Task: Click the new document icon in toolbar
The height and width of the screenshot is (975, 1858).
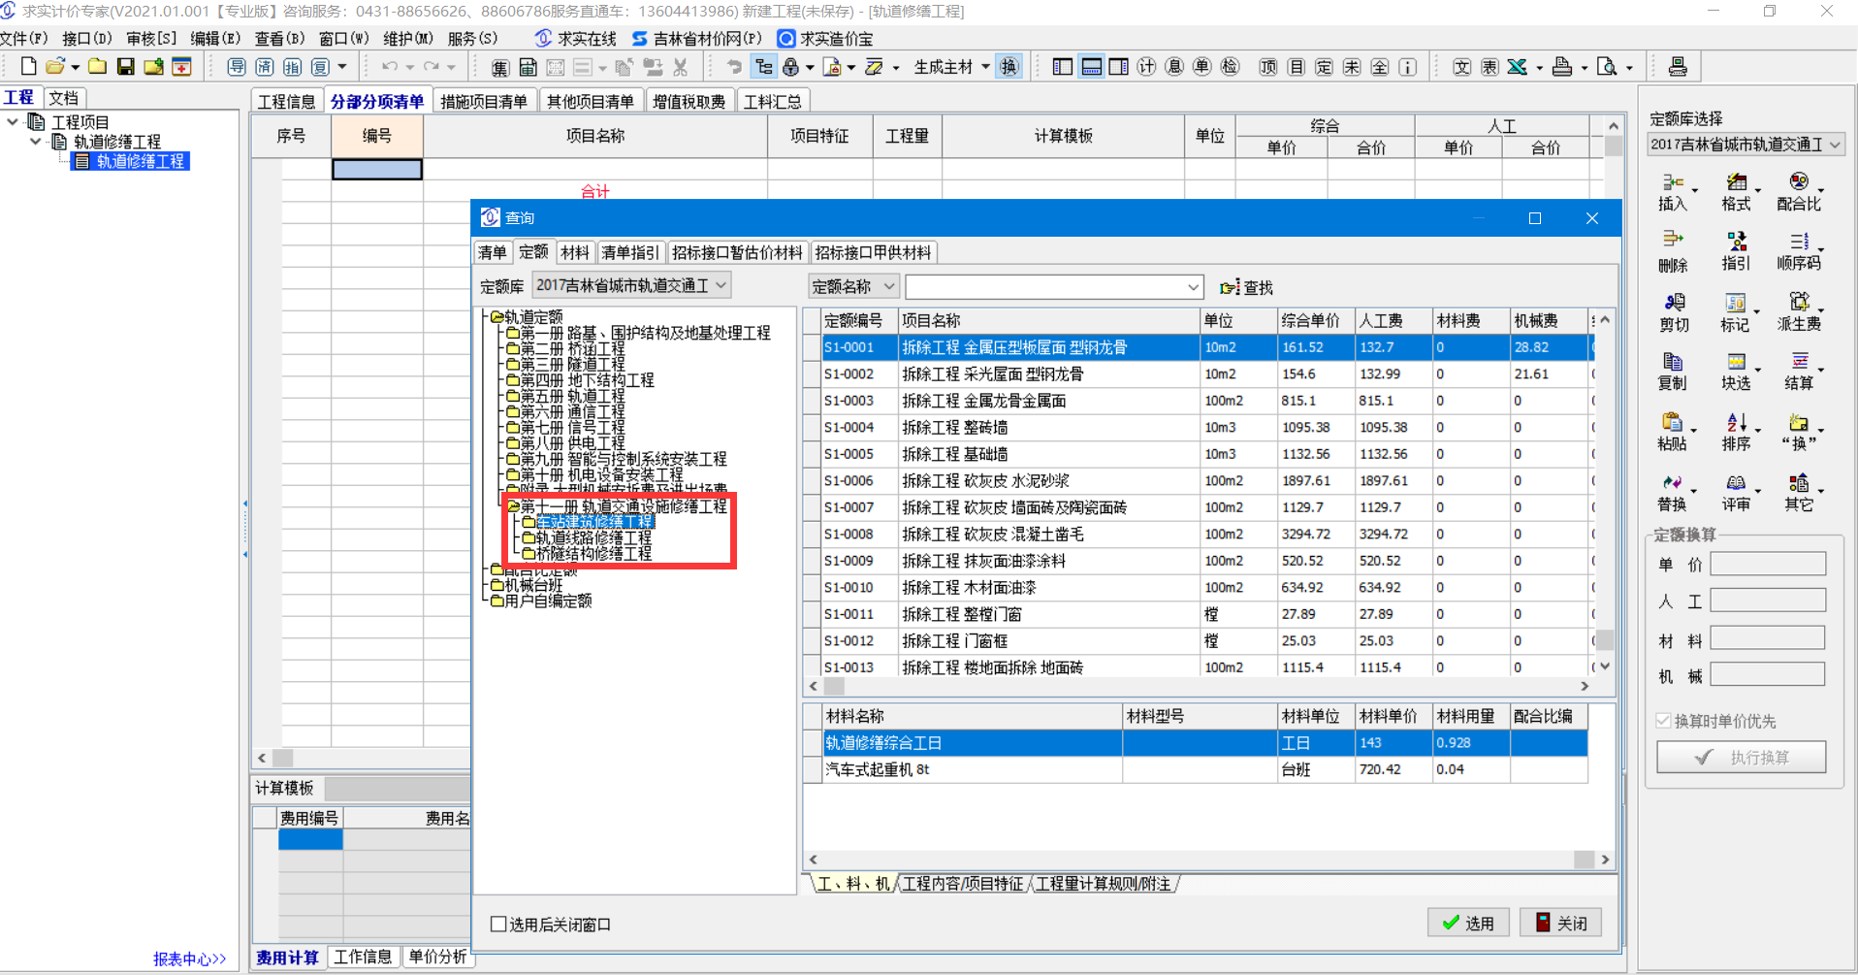Action: (x=29, y=66)
